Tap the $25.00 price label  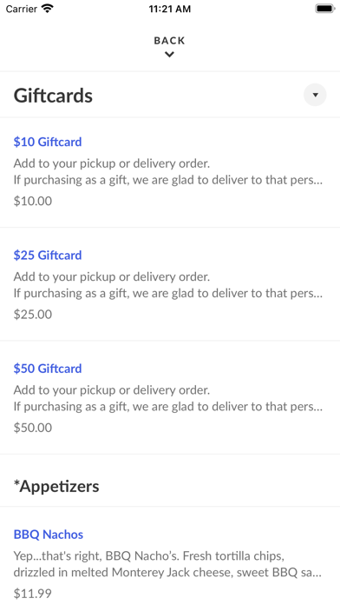(33, 315)
